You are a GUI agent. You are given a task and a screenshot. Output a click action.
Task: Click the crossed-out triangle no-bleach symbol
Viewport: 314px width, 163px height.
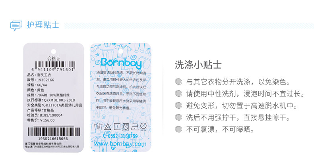[x=108, y=127]
